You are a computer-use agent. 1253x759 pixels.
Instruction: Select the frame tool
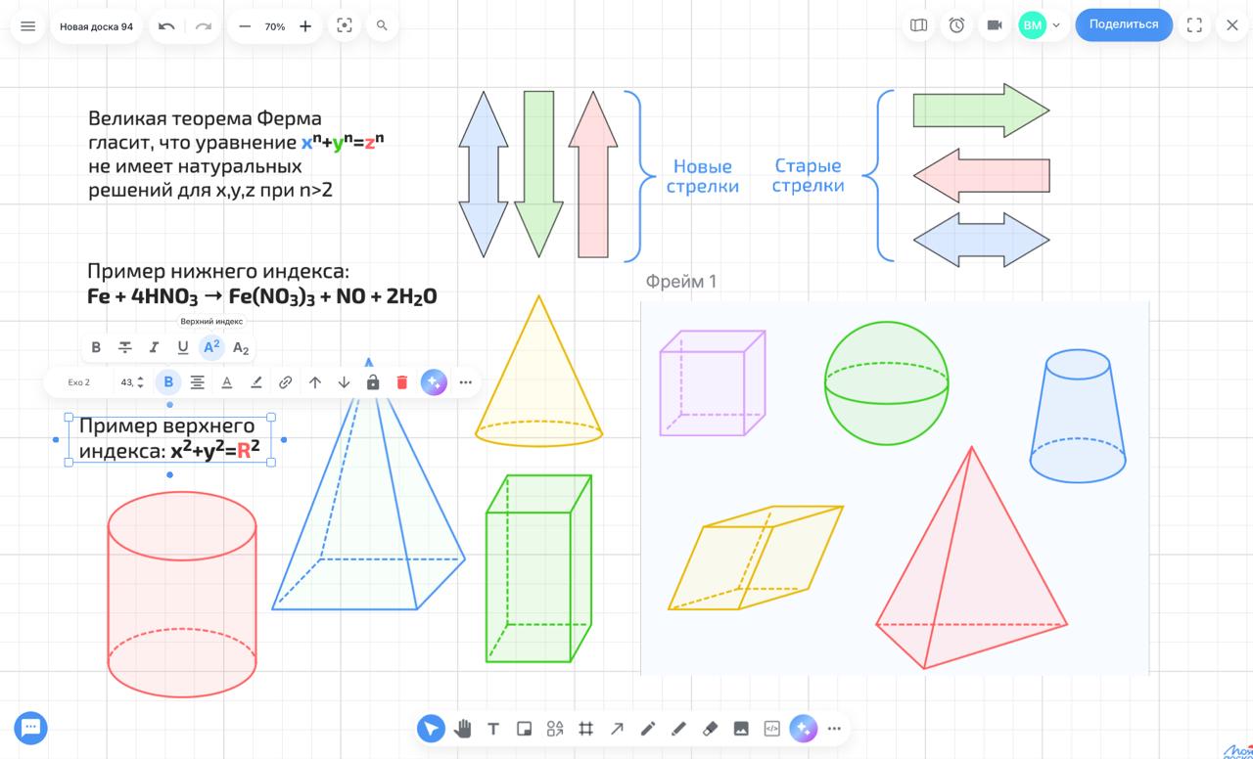click(585, 729)
